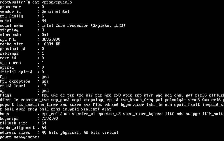Click the 'power management' line
The height and width of the screenshot is (141, 224).
(19, 137)
